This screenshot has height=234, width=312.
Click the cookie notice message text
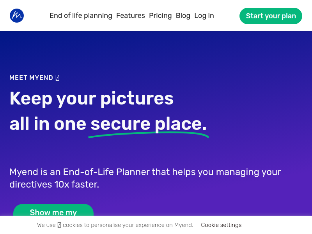tap(115, 225)
